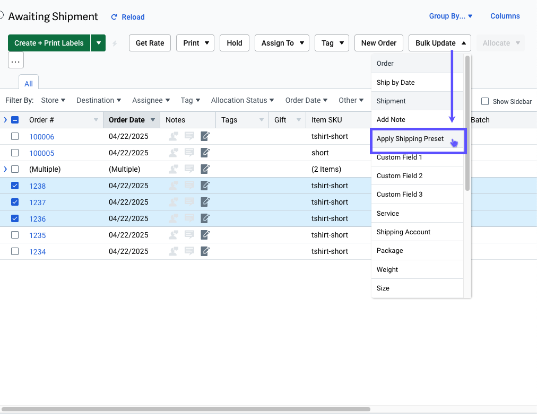
Task: Click the Create + Print Labels button
Action: 49,43
